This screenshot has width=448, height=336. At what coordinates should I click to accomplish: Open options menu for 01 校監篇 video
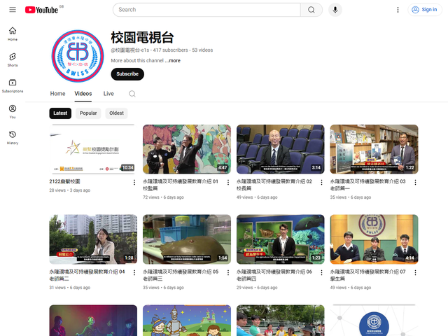[x=228, y=182]
